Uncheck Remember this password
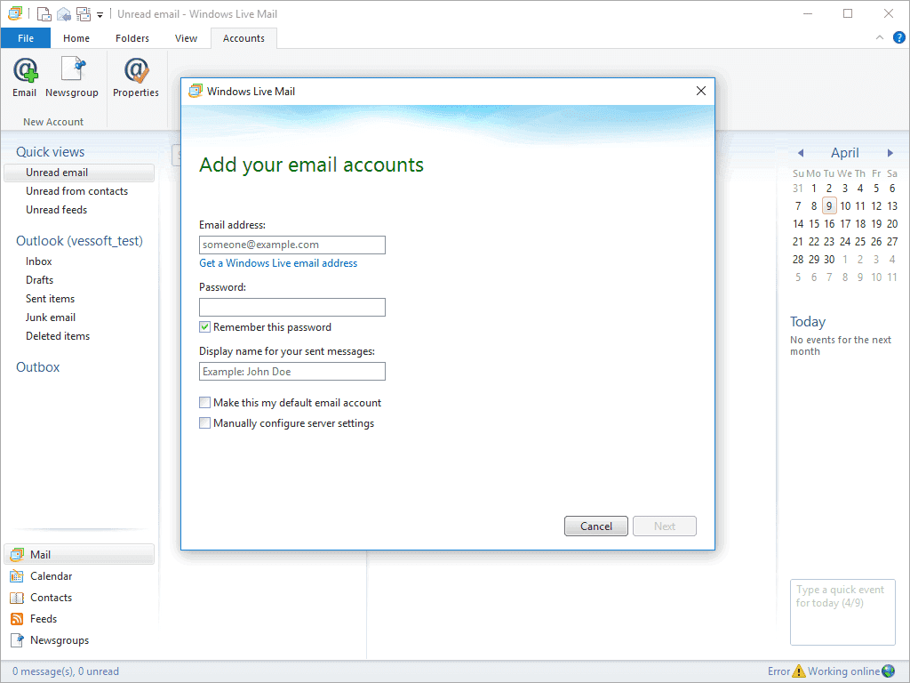The width and height of the screenshot is (910, 683). coord(205,327)
